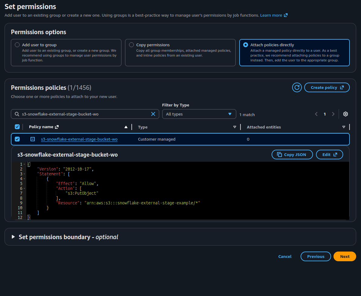The width and height of the screenshot is (361, 296).
Task: Go to previous policies page
Action: pyautogui.click(x=316, y=114)
